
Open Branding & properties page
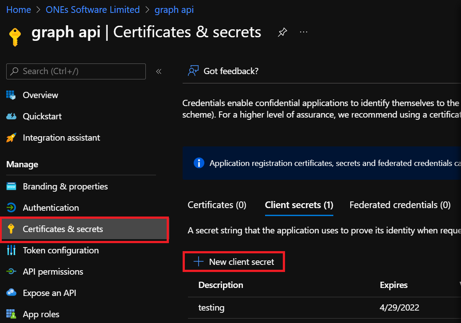click(65, 186)
